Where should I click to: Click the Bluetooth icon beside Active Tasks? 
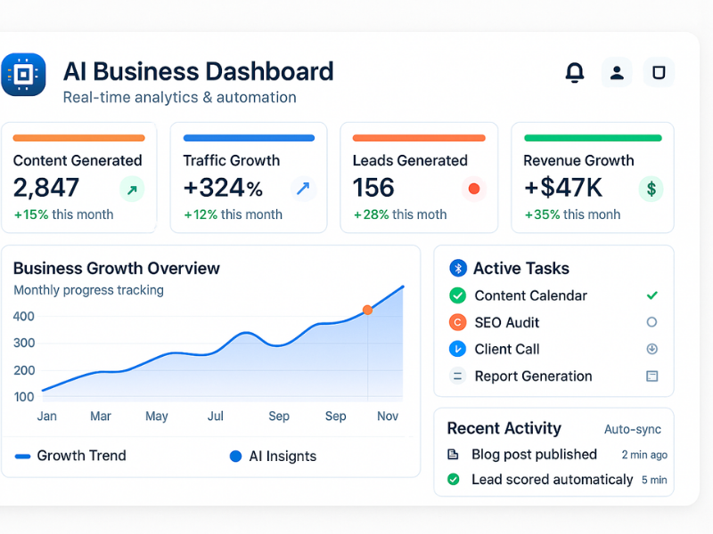[x=457, y=268]
